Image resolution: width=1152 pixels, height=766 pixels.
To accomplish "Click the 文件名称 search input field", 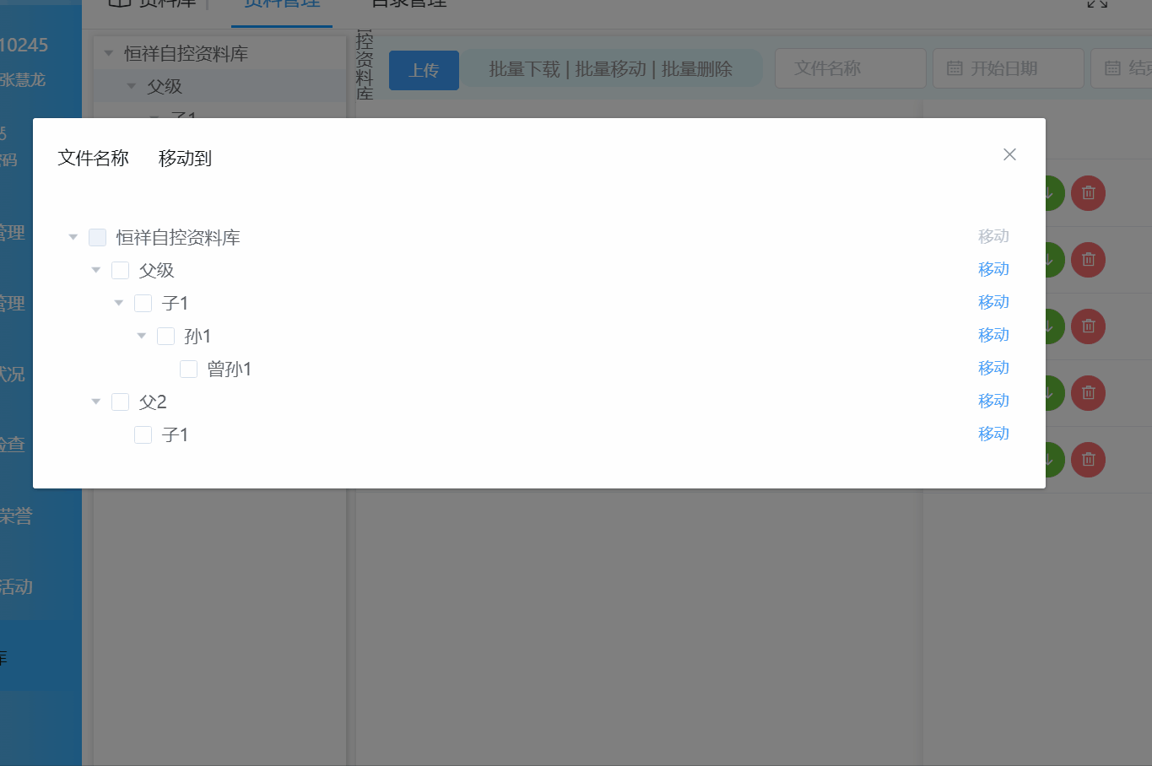I will click(849, 67).
